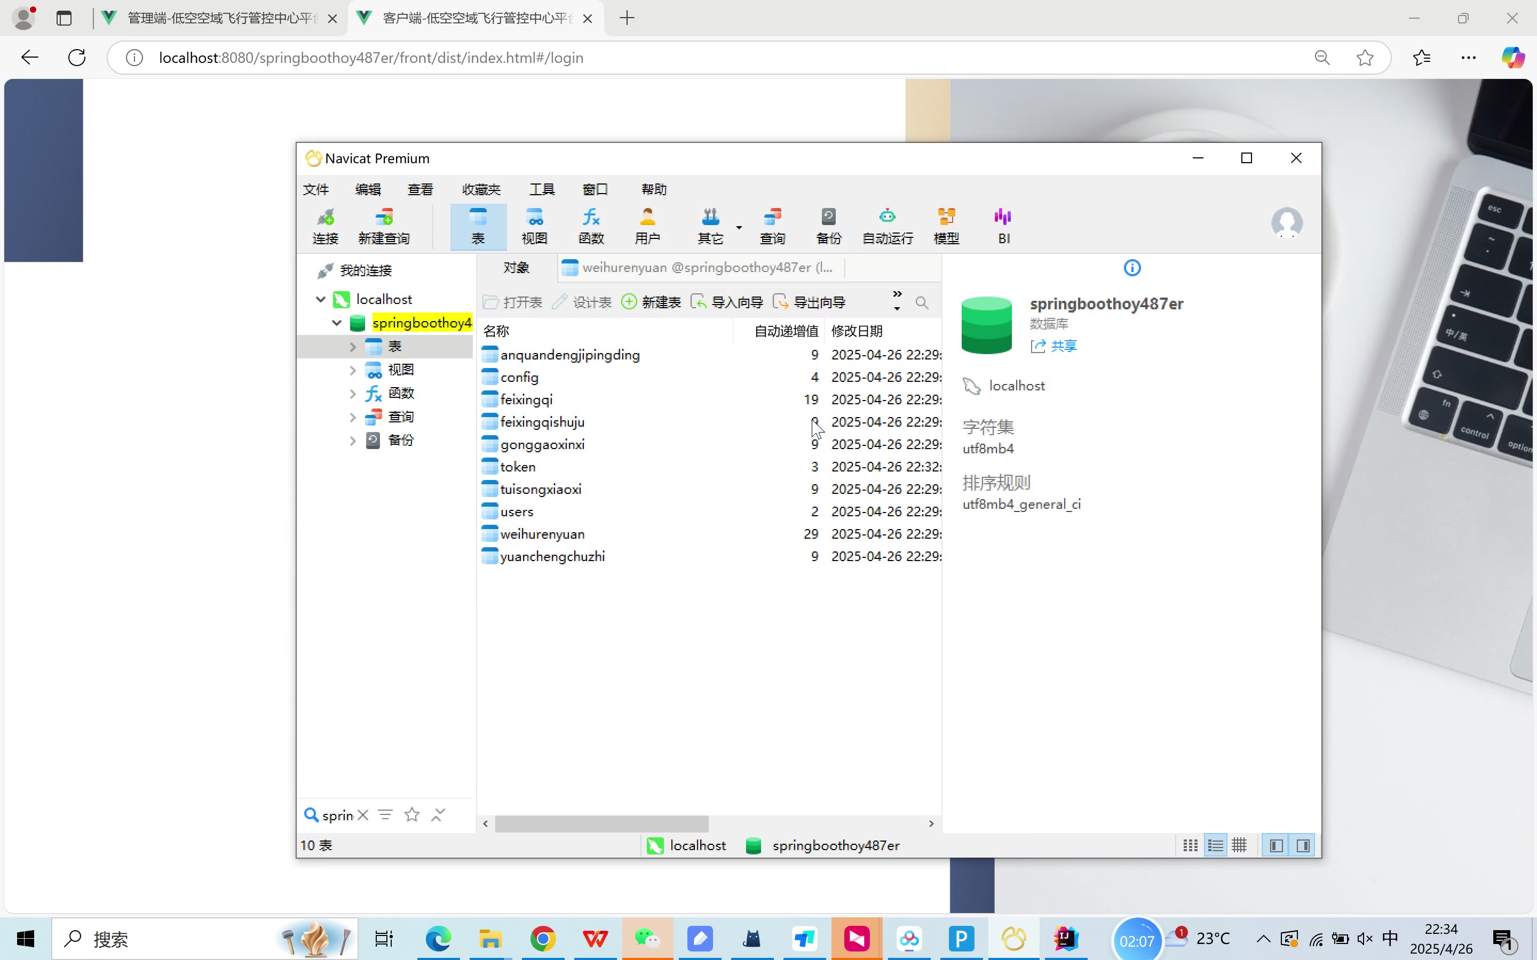The height and width of the screenshot is (960, 1537).
Task: Click the User (用户) toolbar icon
Action: point(647,226)
